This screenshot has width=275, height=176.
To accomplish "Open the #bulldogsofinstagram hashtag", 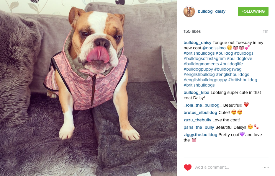I will click(204, 58).
